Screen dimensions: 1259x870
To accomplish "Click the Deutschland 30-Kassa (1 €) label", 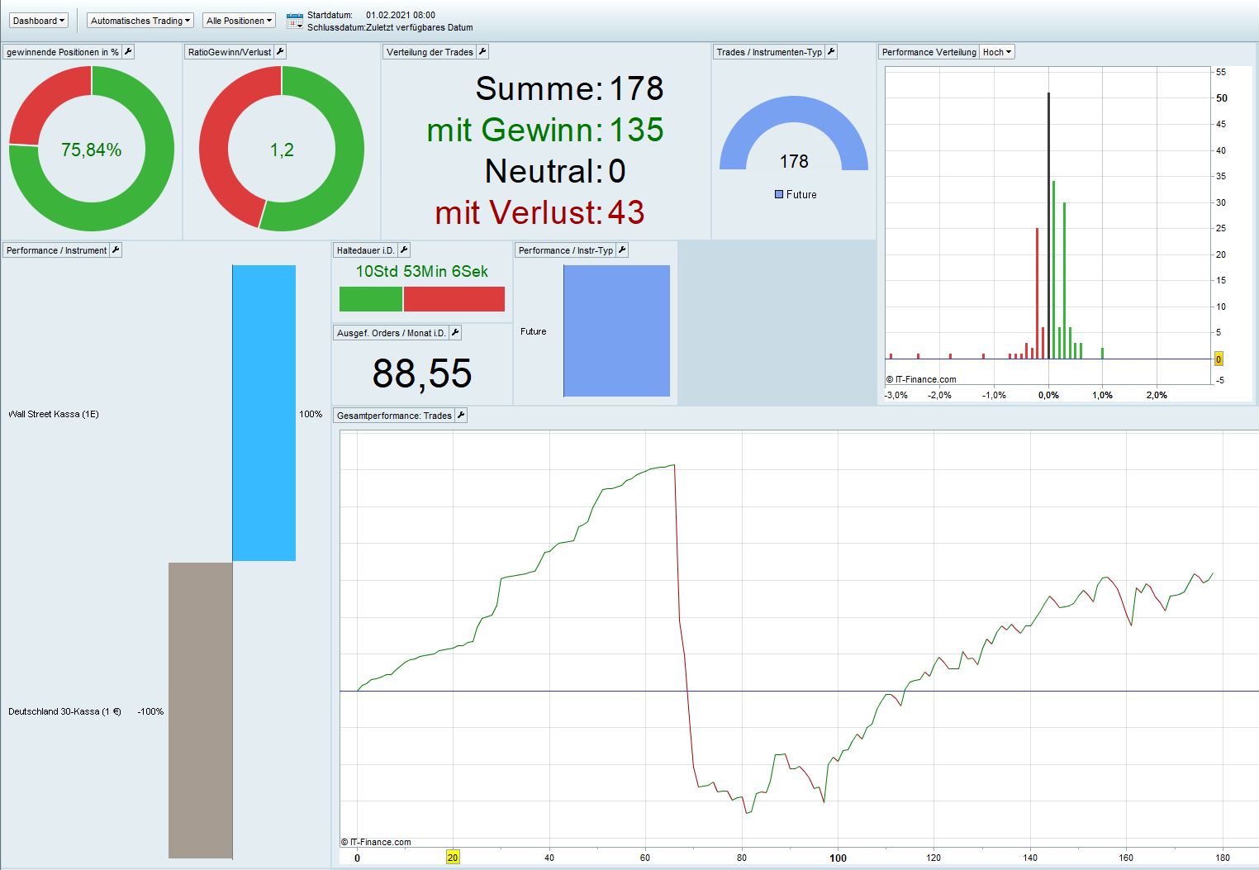I will [64, 711].
